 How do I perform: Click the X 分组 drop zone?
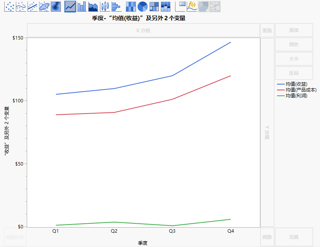point(143,31)
